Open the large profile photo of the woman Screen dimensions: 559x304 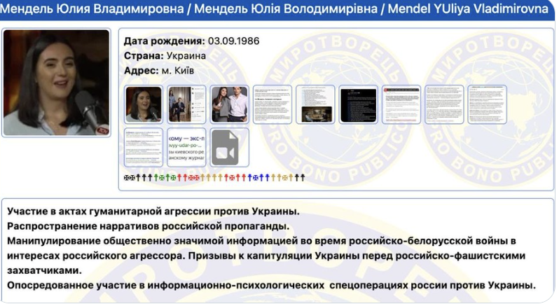coord(56,83)
